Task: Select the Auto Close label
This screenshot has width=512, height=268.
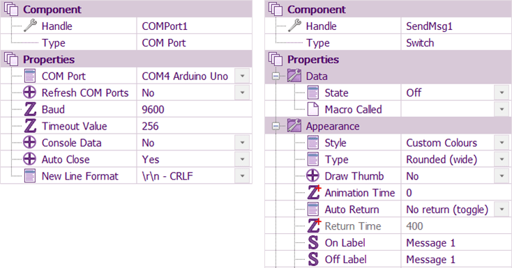Action: click(x=66, y=159)
